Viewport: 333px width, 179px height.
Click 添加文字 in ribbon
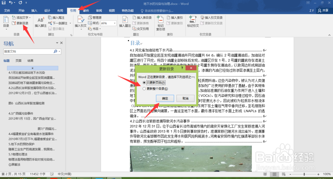point(21,18)
